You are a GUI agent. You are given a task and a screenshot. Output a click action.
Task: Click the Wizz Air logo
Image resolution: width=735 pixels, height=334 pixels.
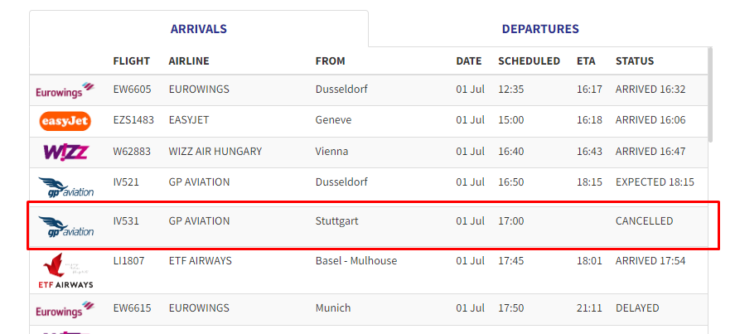[65, 152]
